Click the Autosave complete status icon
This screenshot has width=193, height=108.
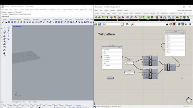(x=95, y=107)
